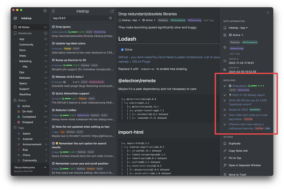Click the tag:v5.8.0 search field
Image resolution: width=284 pixels, height=190 pixels.
pyautogui.click(x=80, y=18)
